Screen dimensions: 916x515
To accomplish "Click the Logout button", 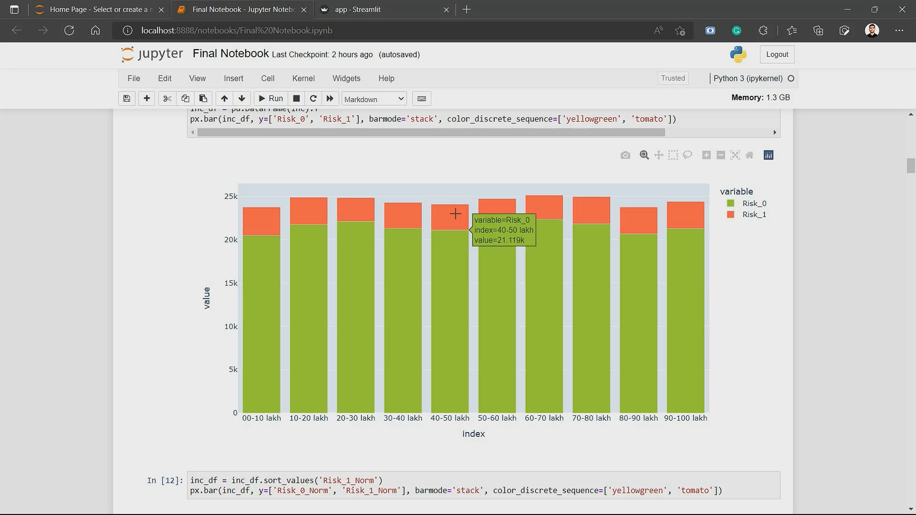I will 777,54.
